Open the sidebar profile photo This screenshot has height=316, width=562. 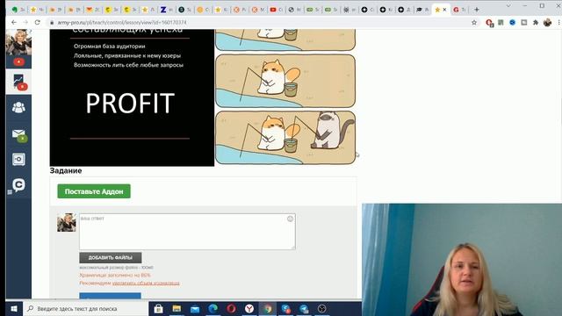tap(18, 42)
